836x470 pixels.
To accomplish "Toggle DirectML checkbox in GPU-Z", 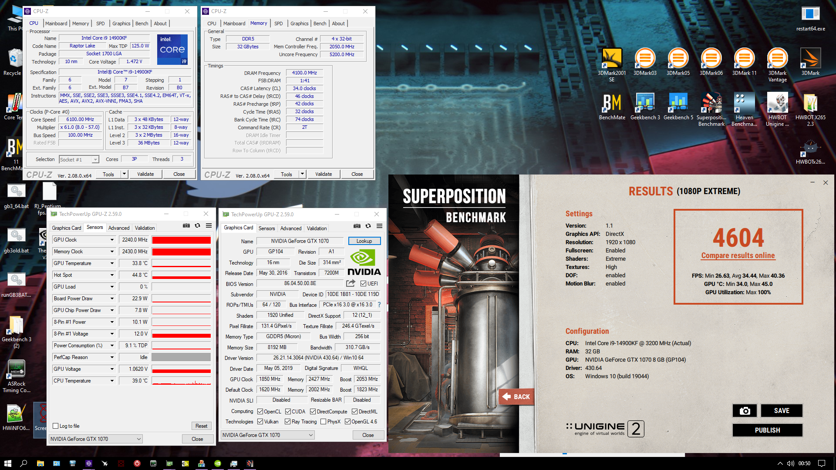I will click(x=354, y=412).
